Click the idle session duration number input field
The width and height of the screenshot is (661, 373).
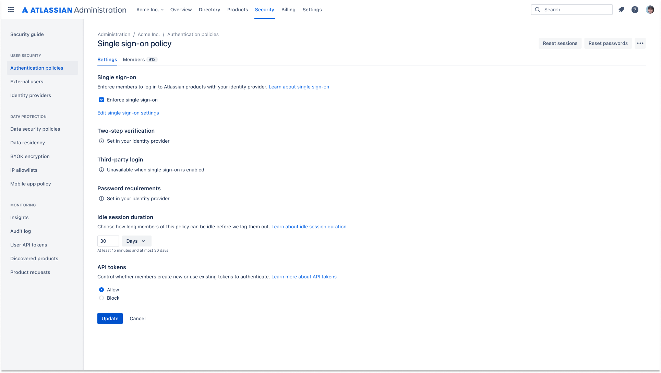pyautogui.click(x=108, y=241)
